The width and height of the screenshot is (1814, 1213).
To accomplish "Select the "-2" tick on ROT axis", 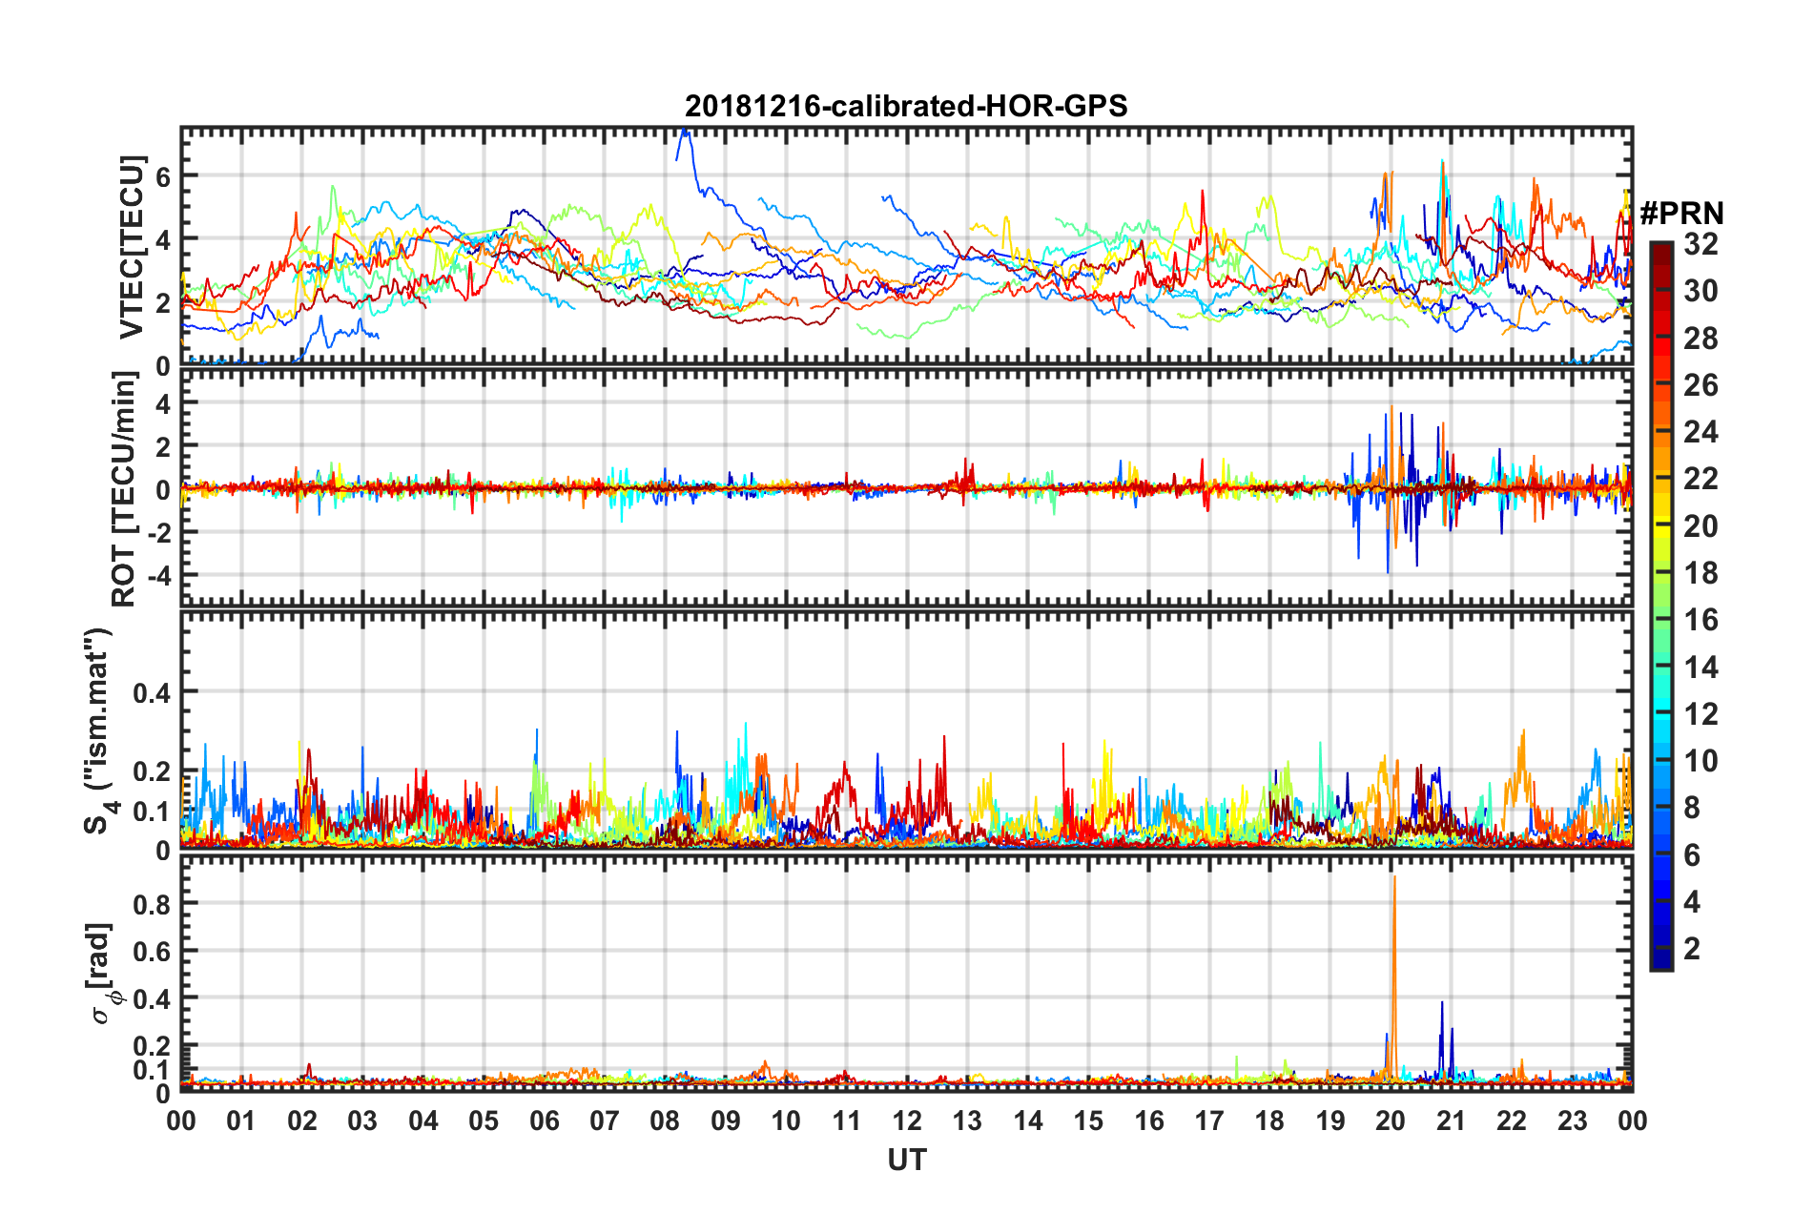I will pyautogui.click(x=157, y=532).
